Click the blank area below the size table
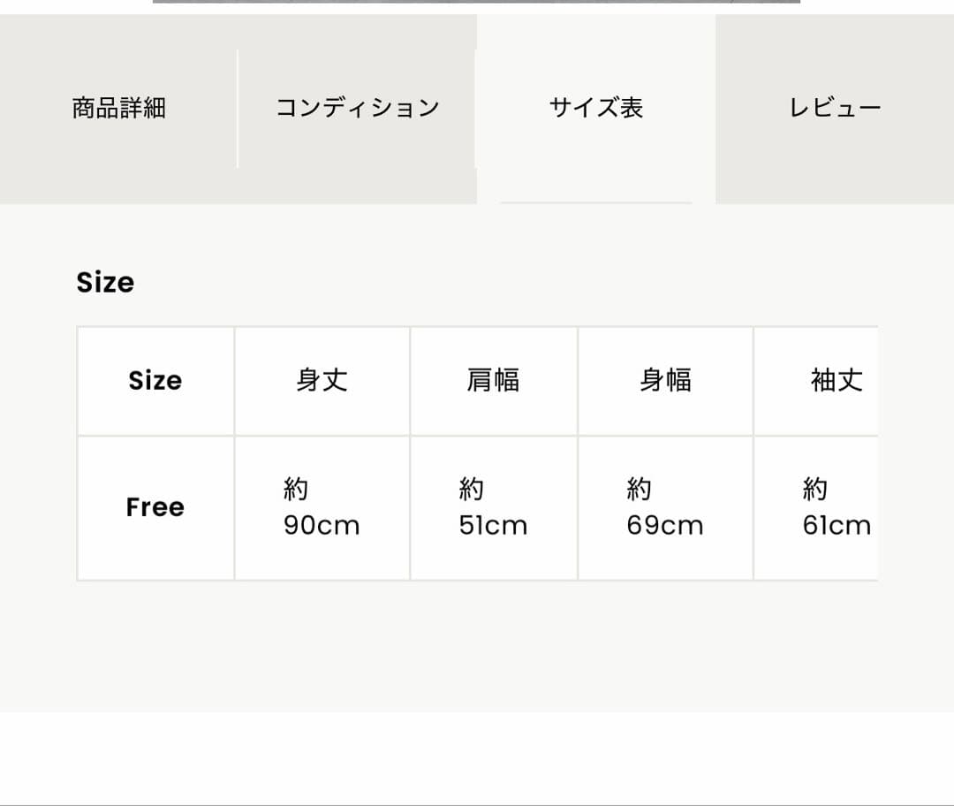 click(x=477, y=645)
